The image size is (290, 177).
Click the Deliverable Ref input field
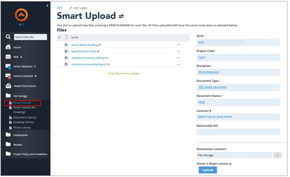[238, 132]
